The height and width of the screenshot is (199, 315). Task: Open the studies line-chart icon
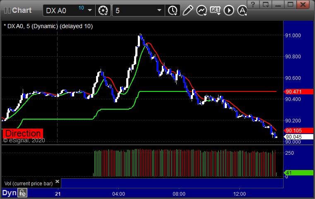pyautogui.click(x=202, y=10)
